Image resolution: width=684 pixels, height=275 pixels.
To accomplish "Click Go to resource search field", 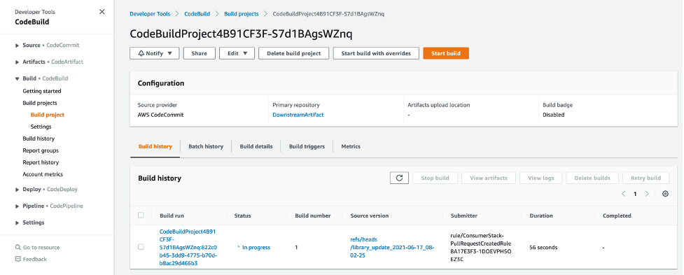I will (x=41, y=247).
